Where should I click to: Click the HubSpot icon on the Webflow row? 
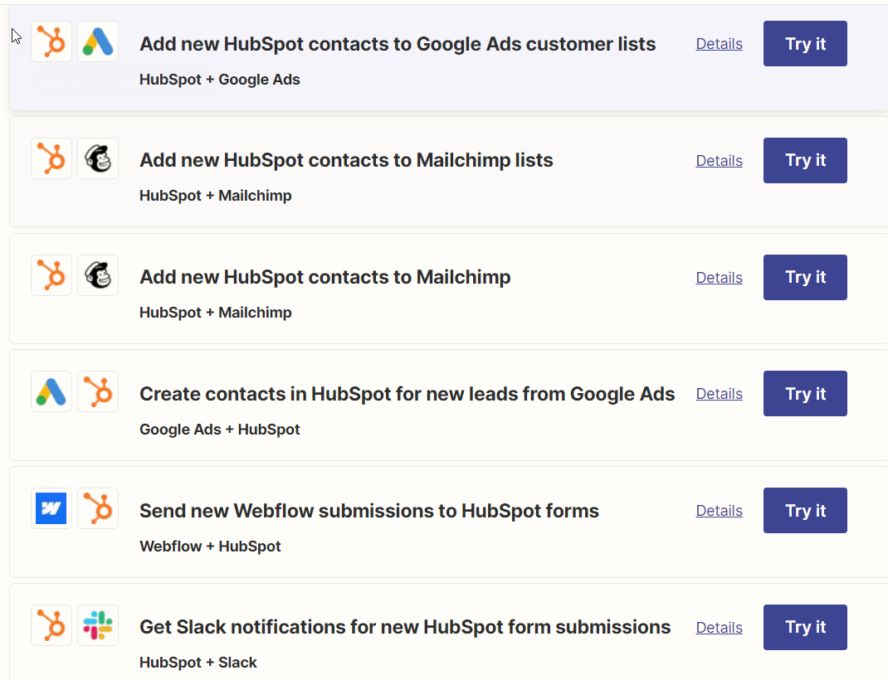[x=98, y=508]
